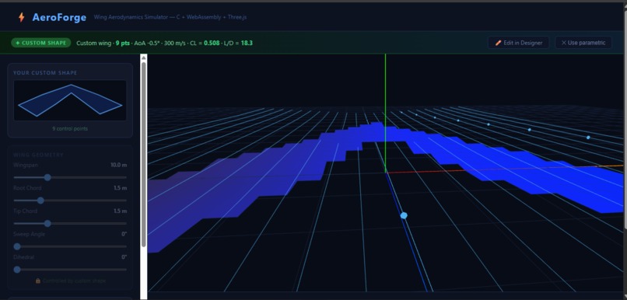Screen dimensions: 627x300
Task: Click the Sweep Angle slider handle
Action: [x=17, y=246]
